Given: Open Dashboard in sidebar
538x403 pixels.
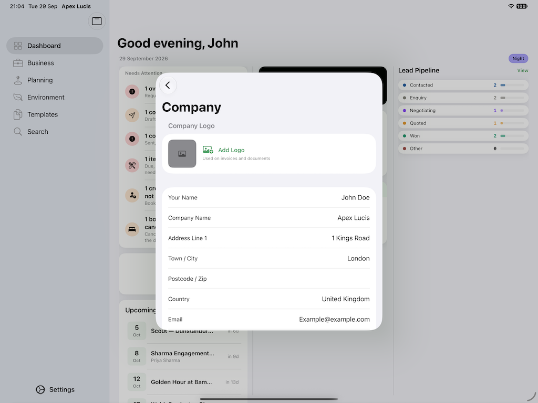Looking at the screenshot, I should 55,46.
